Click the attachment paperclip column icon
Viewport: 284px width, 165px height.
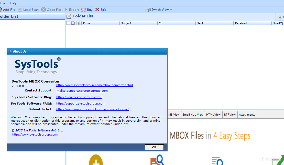(79, 23)
